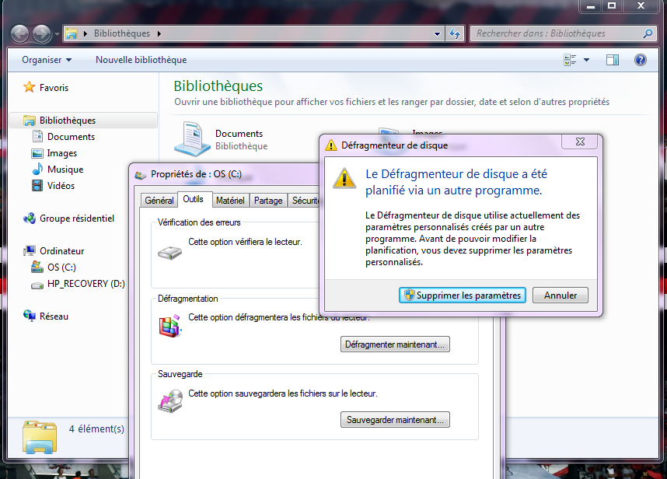Click the change view icon
Viewport: 667px width, 479px height.
coord(570,60)
